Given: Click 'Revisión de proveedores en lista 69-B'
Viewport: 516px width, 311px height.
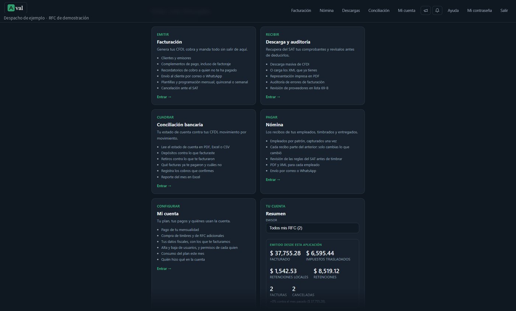Looking at the screenshot, I should pos(299,88).
